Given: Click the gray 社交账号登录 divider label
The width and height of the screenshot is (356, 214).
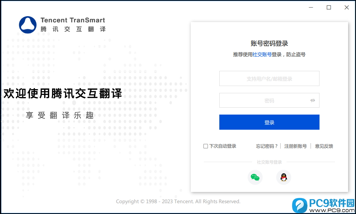Looking at the screenshot, I should [x=269, y=162].
